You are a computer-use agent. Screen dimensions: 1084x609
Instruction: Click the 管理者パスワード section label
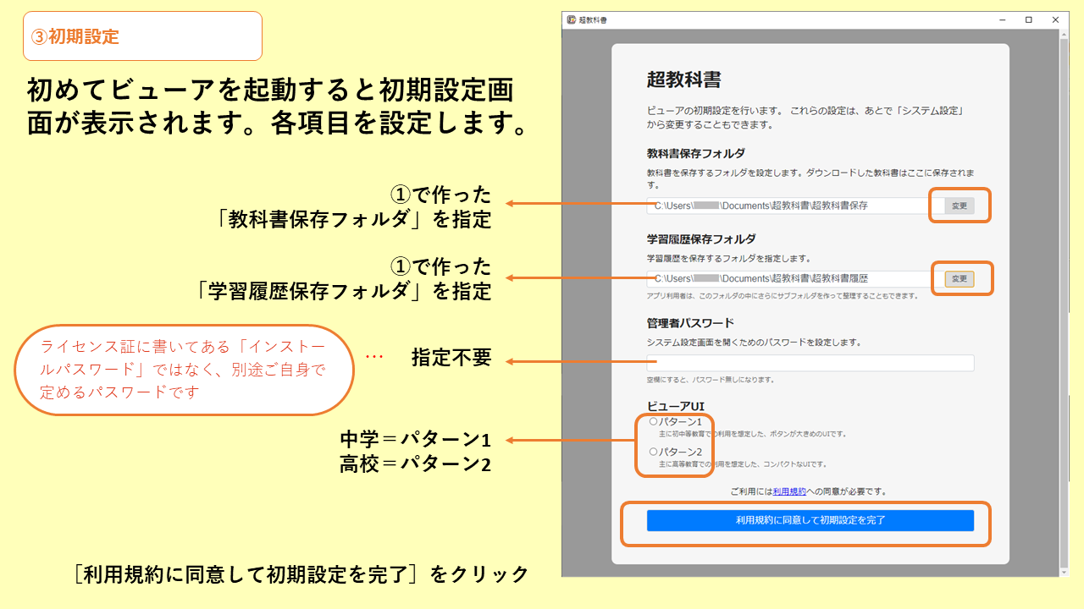pyautogui.click(x=690, y=323)
